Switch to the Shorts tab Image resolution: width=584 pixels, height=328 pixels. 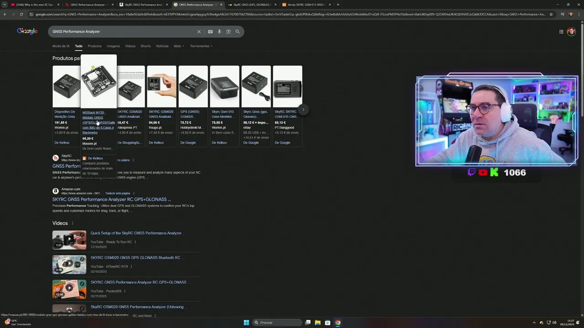pos(146,46)
